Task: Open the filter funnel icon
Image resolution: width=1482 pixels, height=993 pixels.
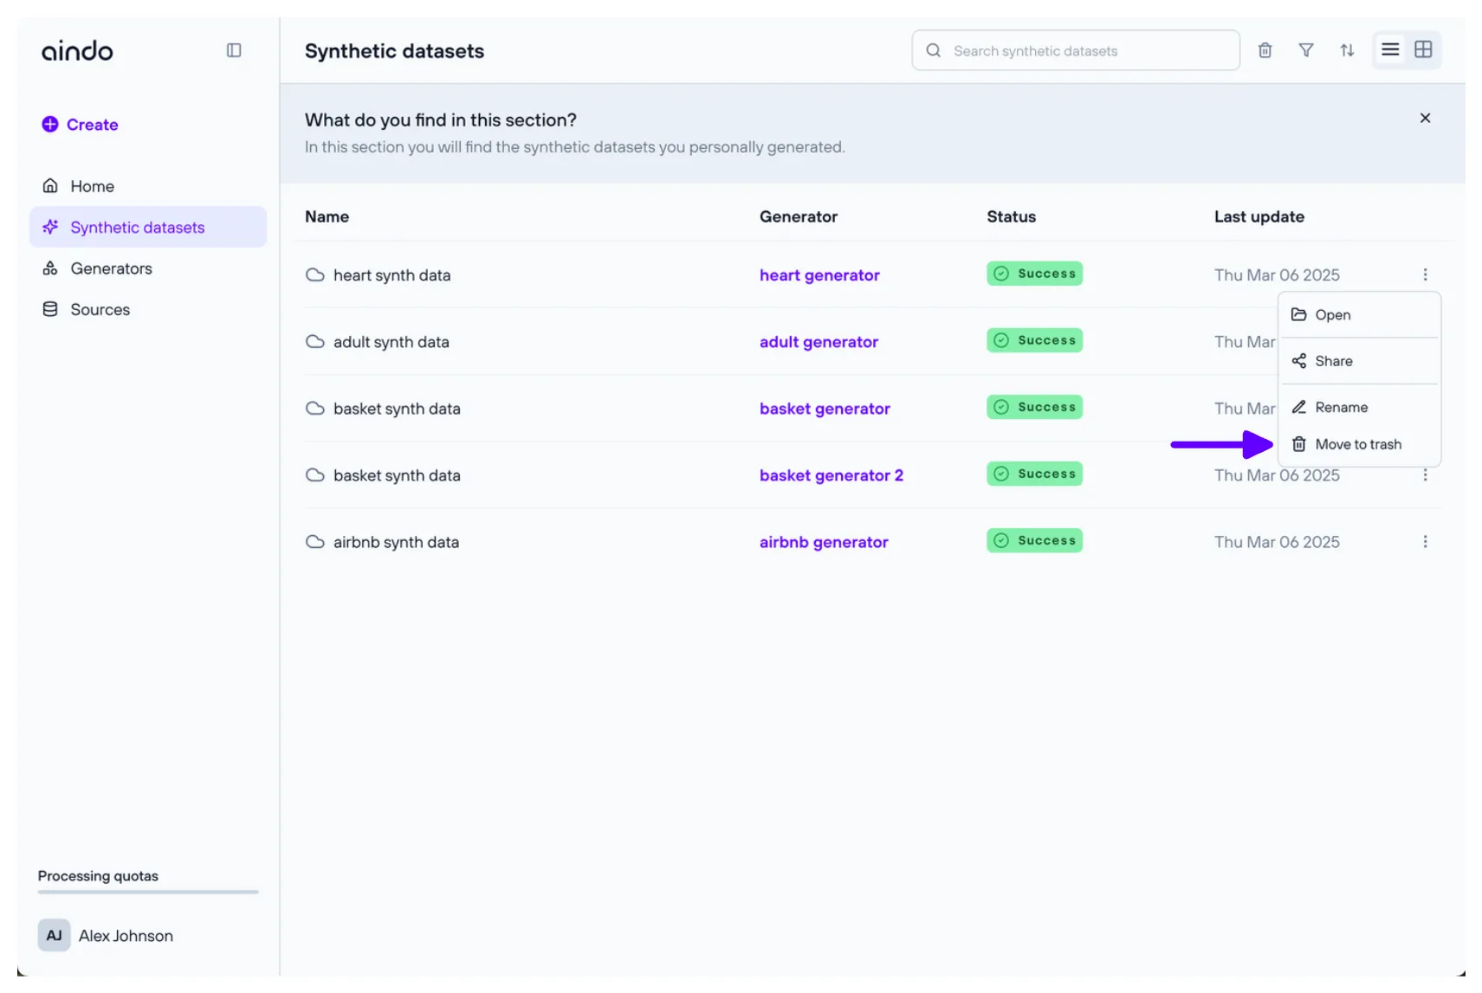Action: coord(1305,50)
